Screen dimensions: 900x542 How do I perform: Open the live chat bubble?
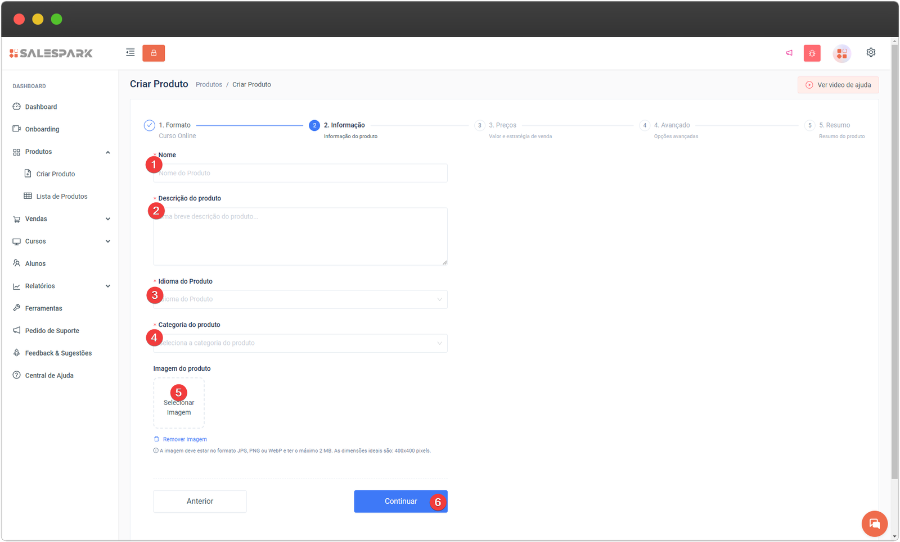click(874, 523)
